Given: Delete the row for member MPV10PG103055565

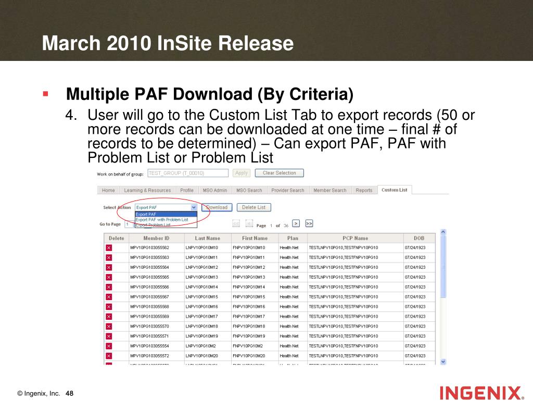Looking at the screenshot, I should (109, 277).
